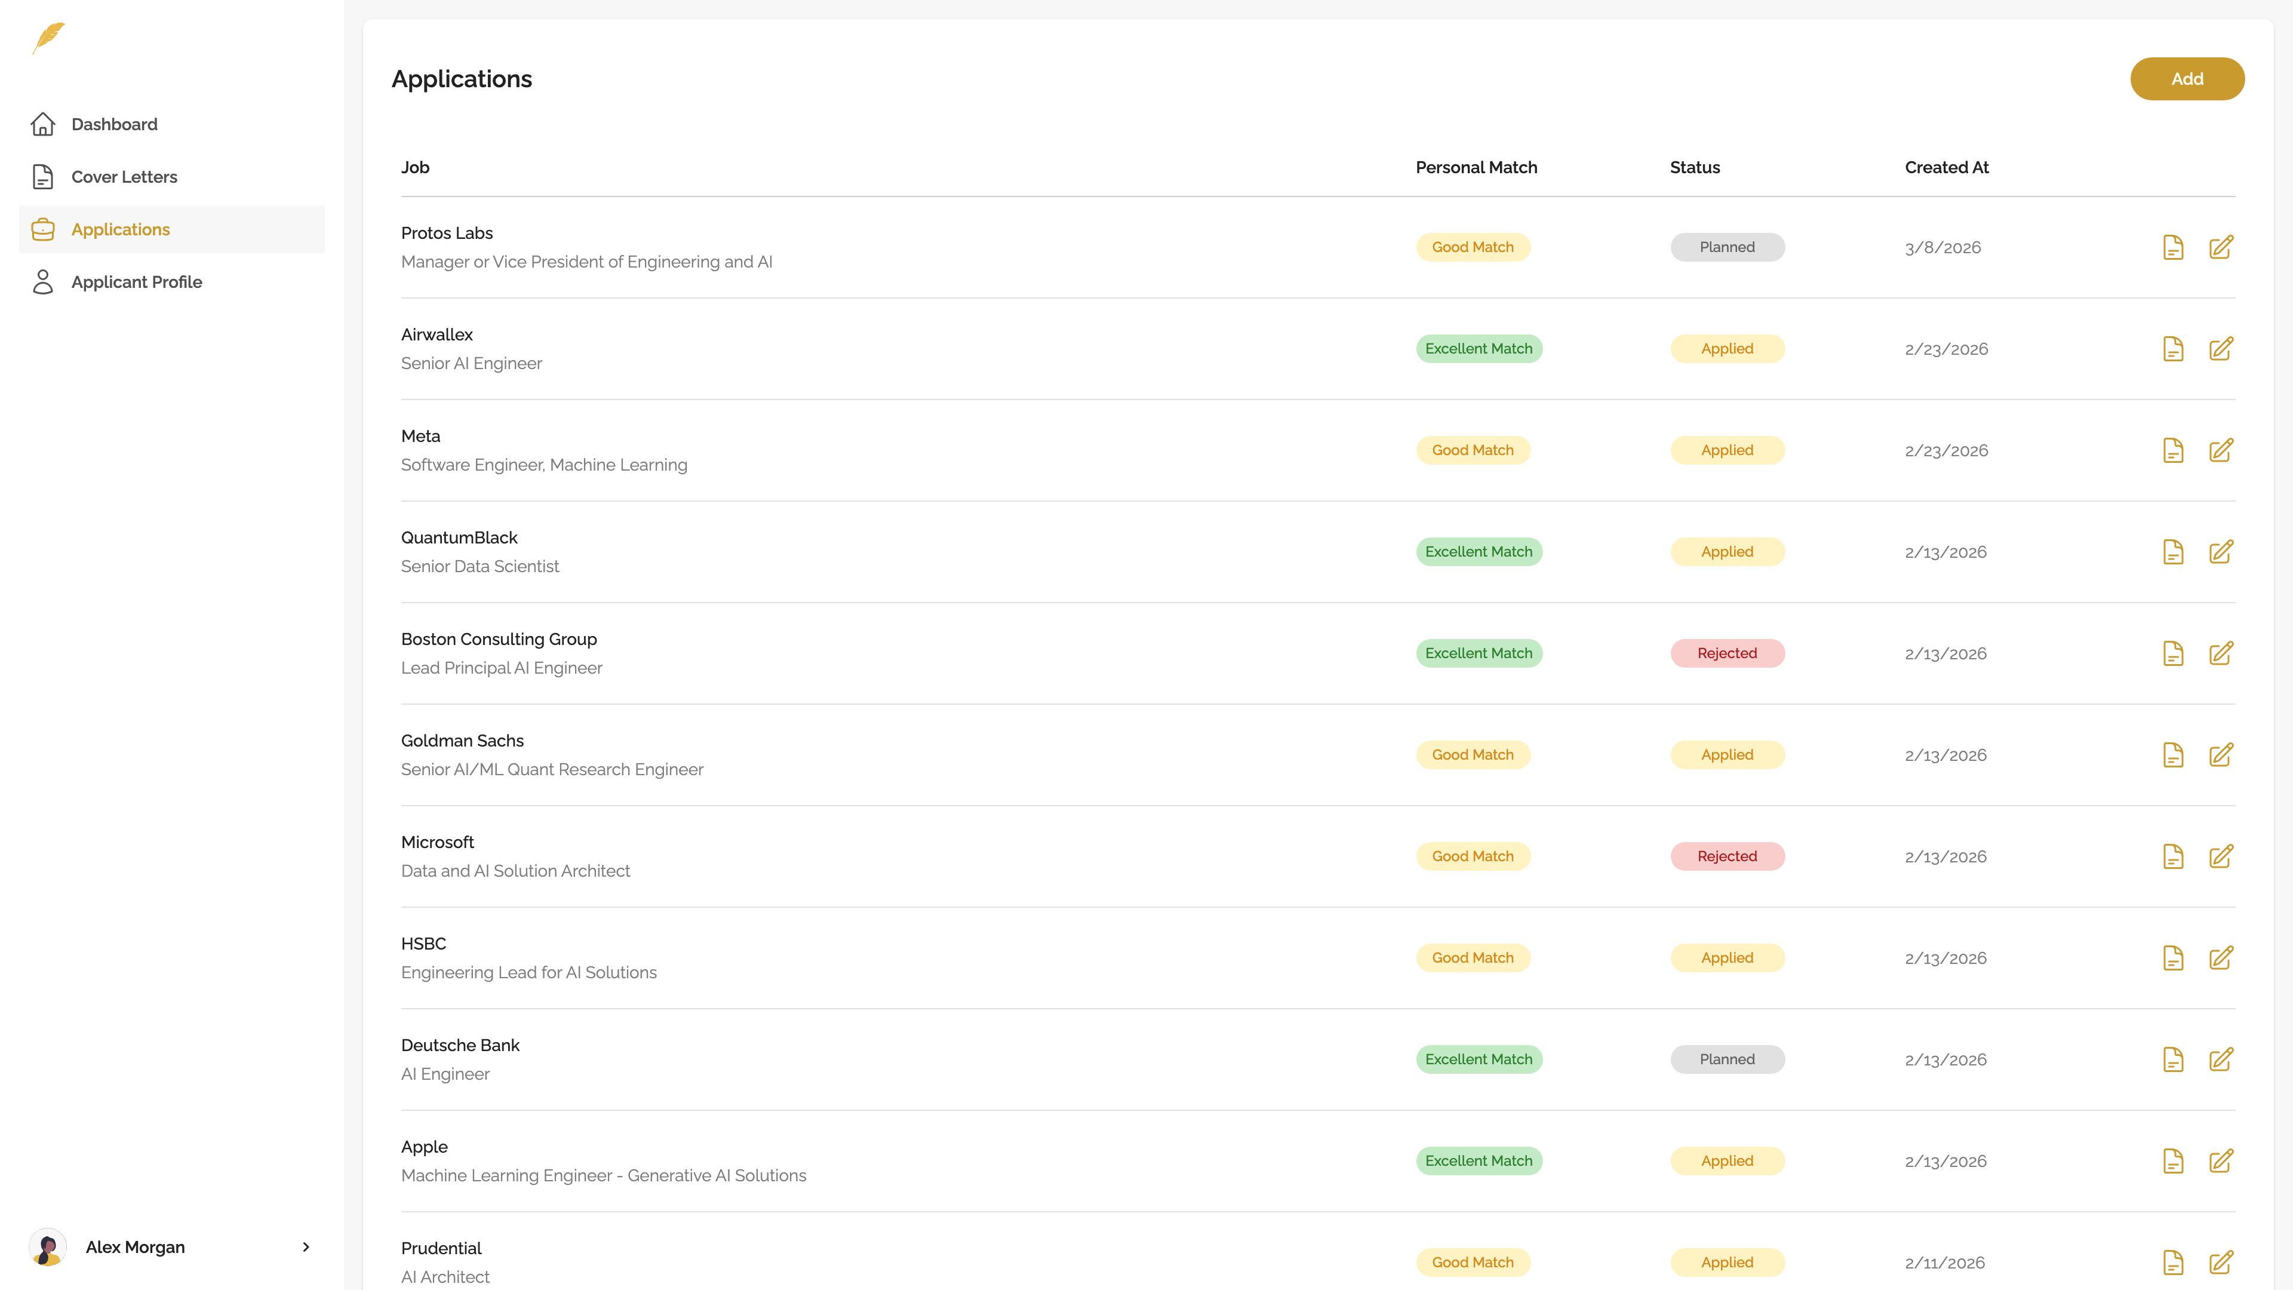Open cover letter for Airwallex

point(2173,349)
